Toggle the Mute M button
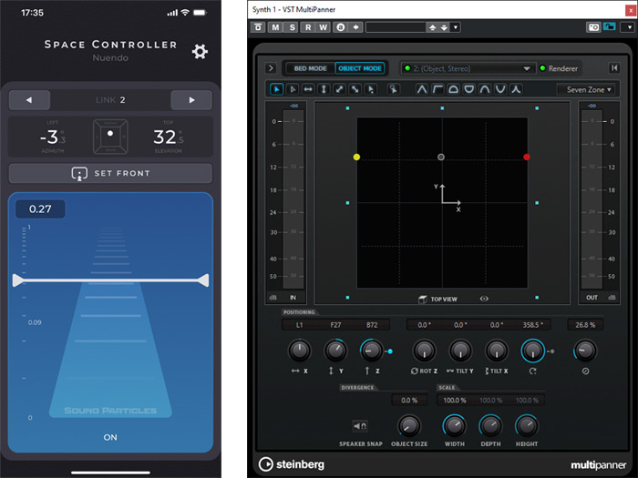 pos(275,27)
